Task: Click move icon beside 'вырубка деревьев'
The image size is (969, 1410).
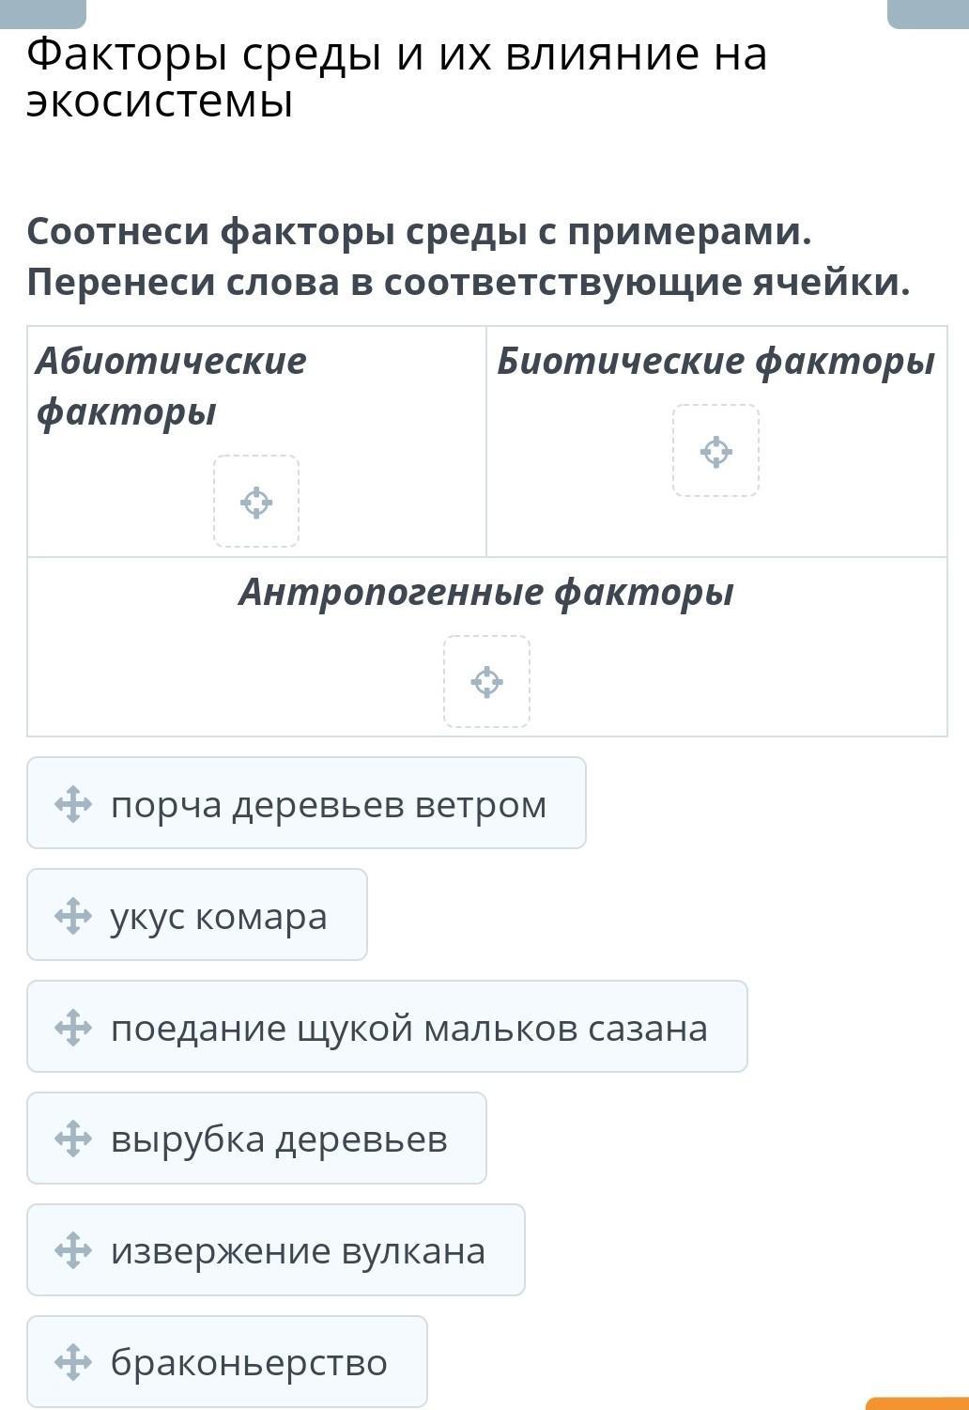Action: click(73, 1139)
